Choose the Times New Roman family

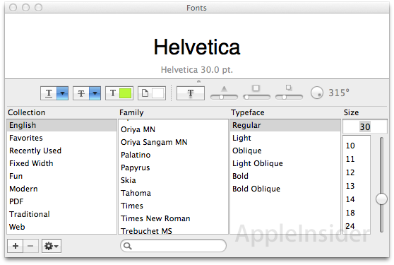173,218
